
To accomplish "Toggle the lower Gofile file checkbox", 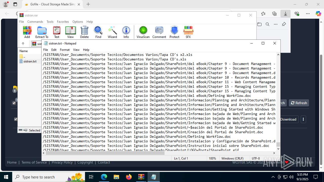I will click(x=16, y=119).
